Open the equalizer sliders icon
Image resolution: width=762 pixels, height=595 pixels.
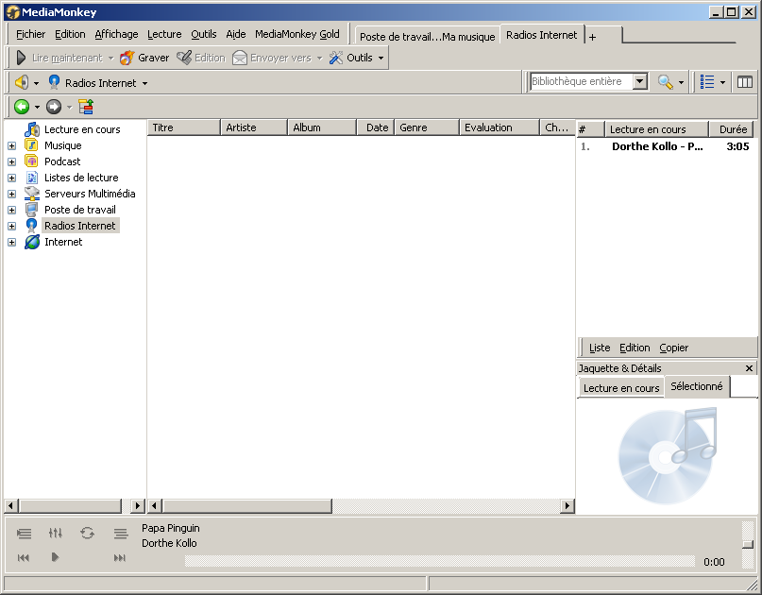point(56,534)
